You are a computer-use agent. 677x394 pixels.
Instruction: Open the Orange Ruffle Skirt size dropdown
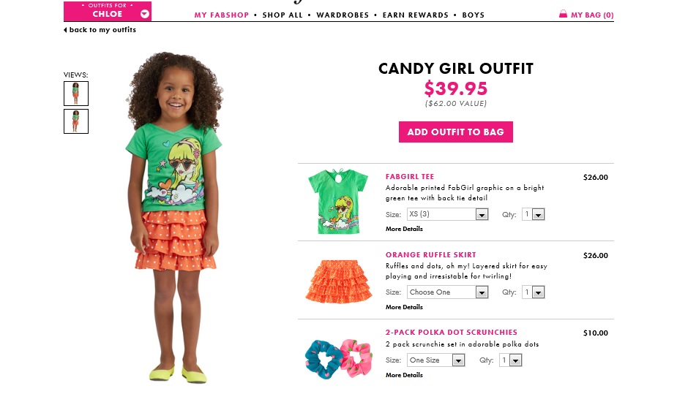click(448, 292)
